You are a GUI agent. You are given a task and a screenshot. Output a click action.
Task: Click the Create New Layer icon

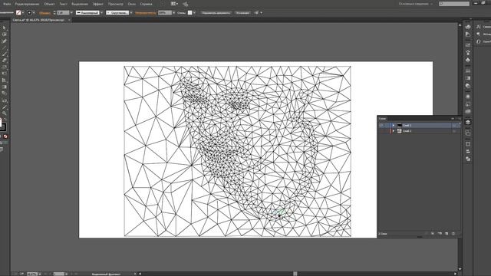click(447, 233)
